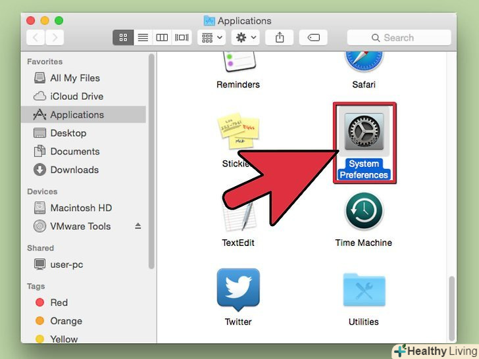This screenshot has height=359, width=479.
Task: Click the Share toolbar button
Action: [280, 37]
